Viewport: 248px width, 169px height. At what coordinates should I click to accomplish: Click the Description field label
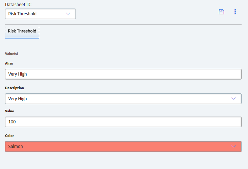15,88
